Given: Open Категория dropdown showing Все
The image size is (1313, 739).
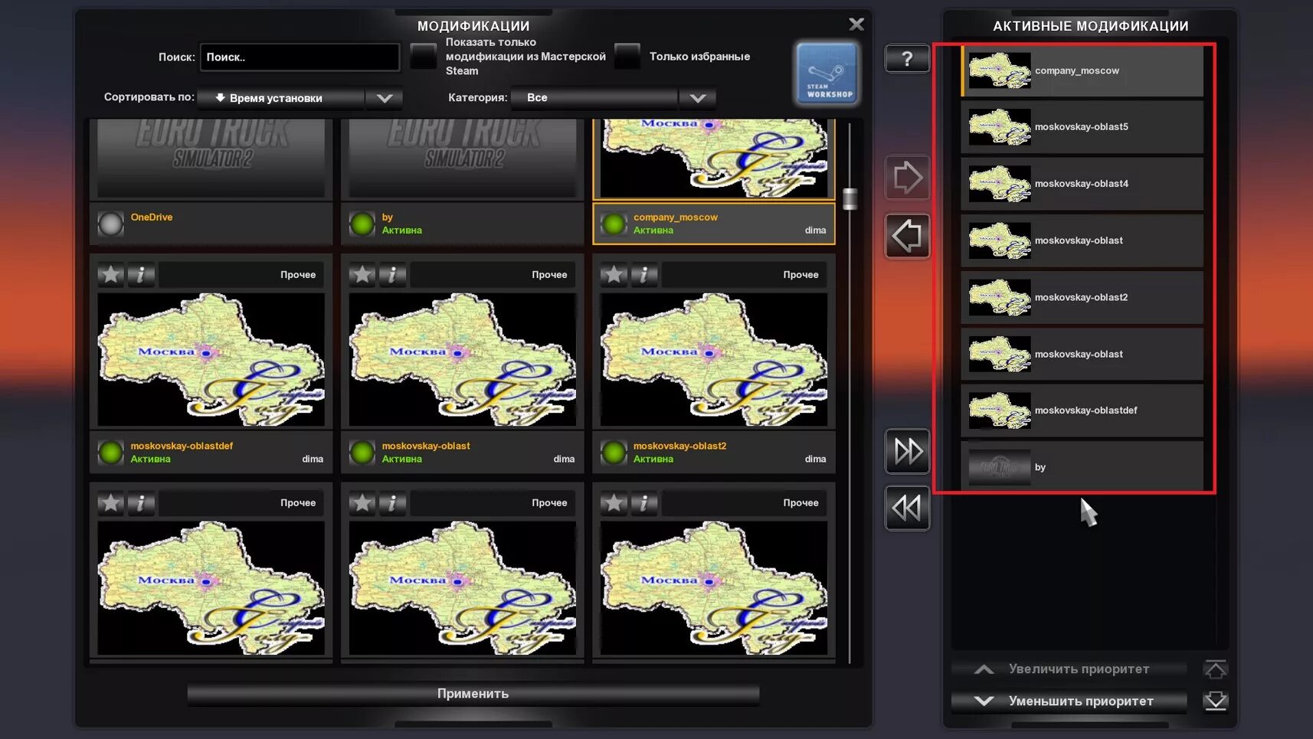Looking at the screenshot, I should 613,98.
